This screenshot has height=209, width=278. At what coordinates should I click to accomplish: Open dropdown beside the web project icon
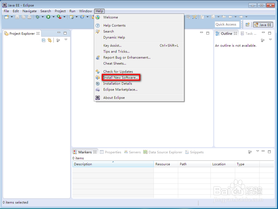pos(77,17)
